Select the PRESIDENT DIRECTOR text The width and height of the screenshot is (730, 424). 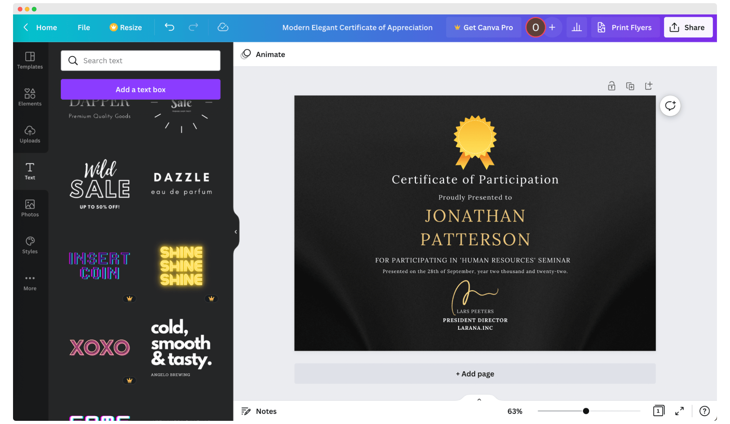click(475, 320)
